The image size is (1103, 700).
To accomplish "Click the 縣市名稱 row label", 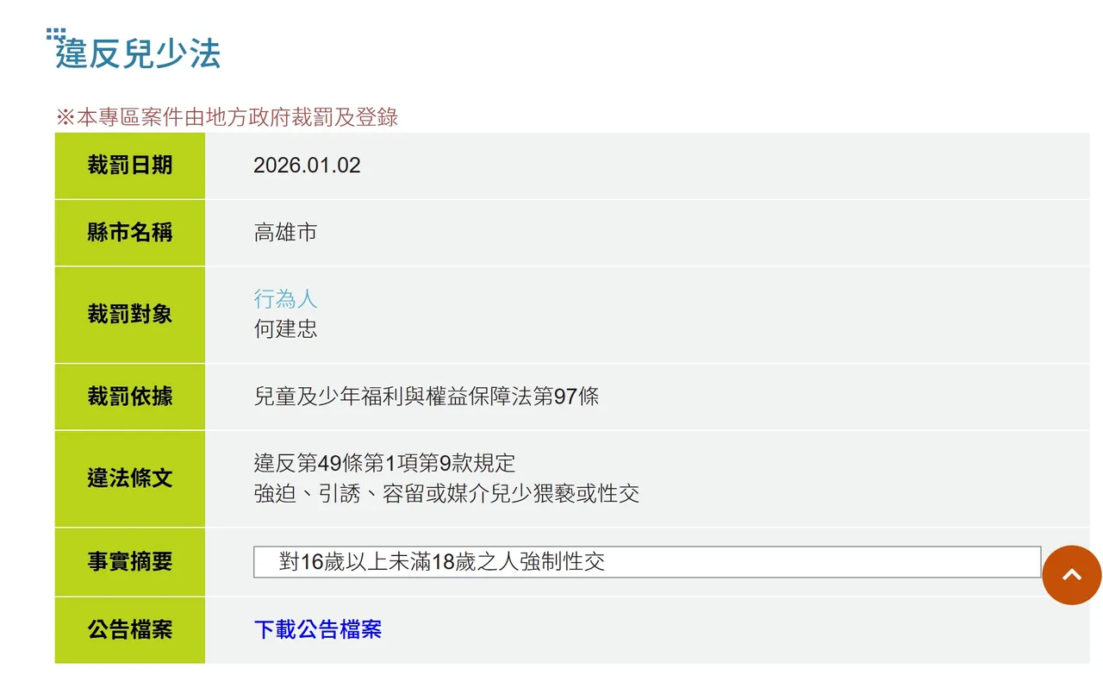I will tap(129, 232).
